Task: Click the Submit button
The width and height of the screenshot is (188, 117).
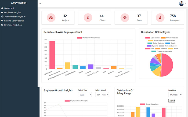Action: click(172, 101)
